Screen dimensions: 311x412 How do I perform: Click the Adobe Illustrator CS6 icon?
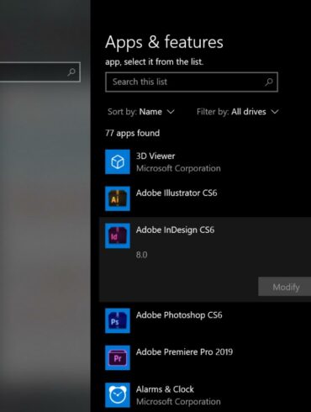coord(118,198)
